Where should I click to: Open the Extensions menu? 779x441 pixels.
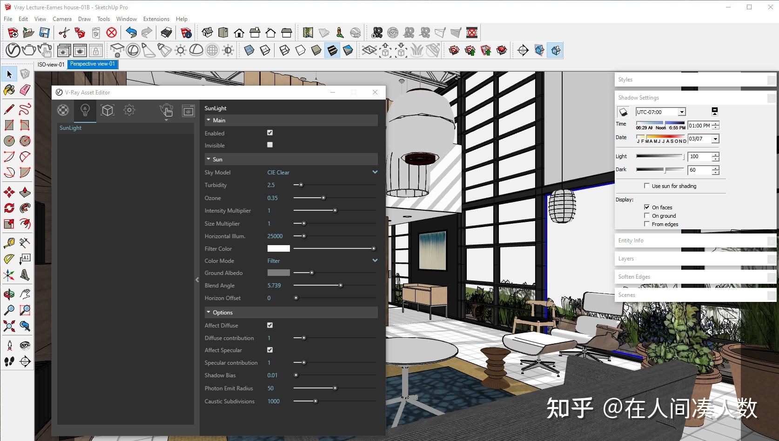(x=156, y=19)
